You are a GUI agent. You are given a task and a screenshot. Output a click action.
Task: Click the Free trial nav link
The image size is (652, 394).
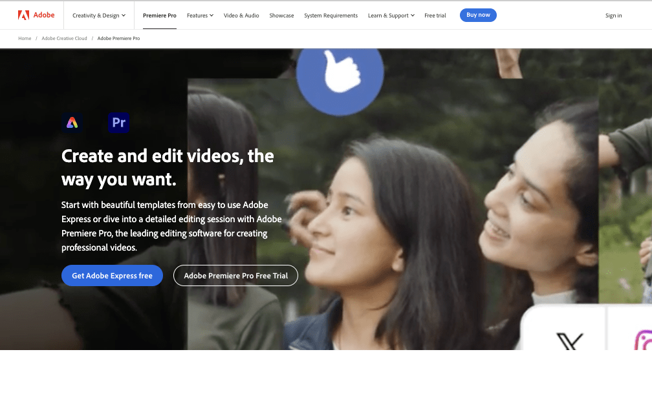(x=435, y=16)
